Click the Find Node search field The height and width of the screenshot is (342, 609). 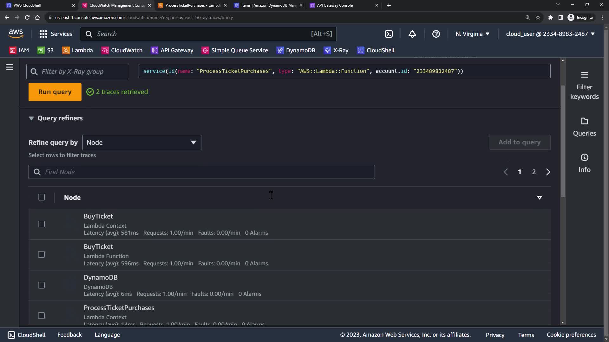click(x=201, y=172)
